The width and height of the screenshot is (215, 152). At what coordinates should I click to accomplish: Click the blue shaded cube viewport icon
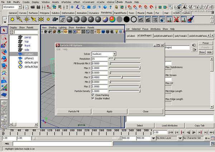[x=103, y=32]
